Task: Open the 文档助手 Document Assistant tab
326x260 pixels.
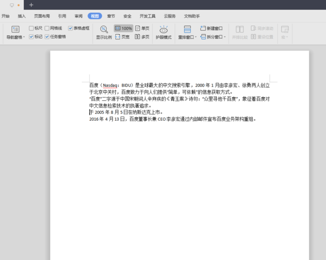Action: pyautogui.click(x=192, y=16)
